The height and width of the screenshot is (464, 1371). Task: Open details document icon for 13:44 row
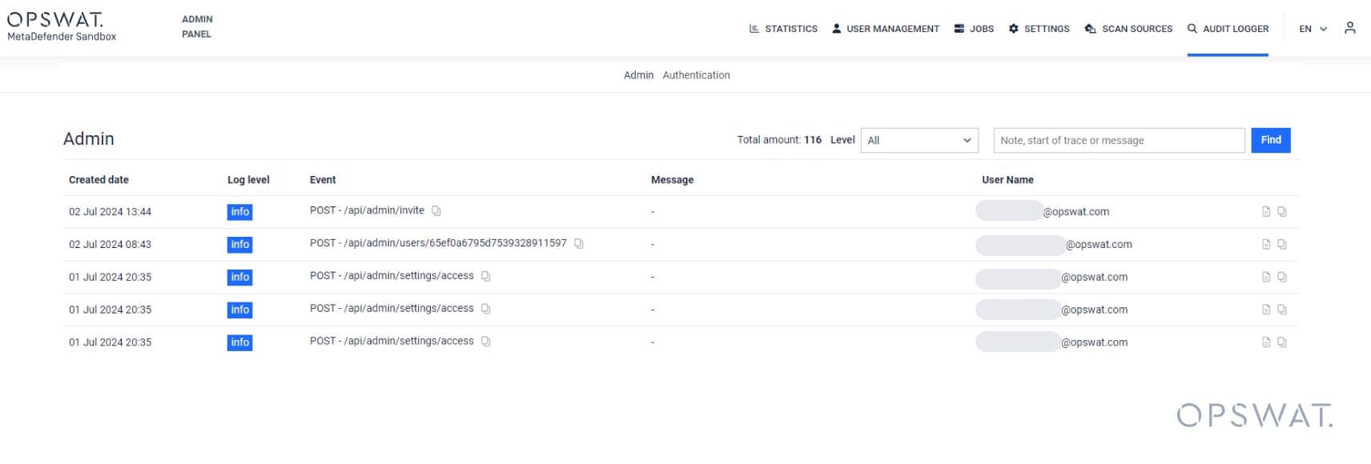click(x=1266, y=212)
